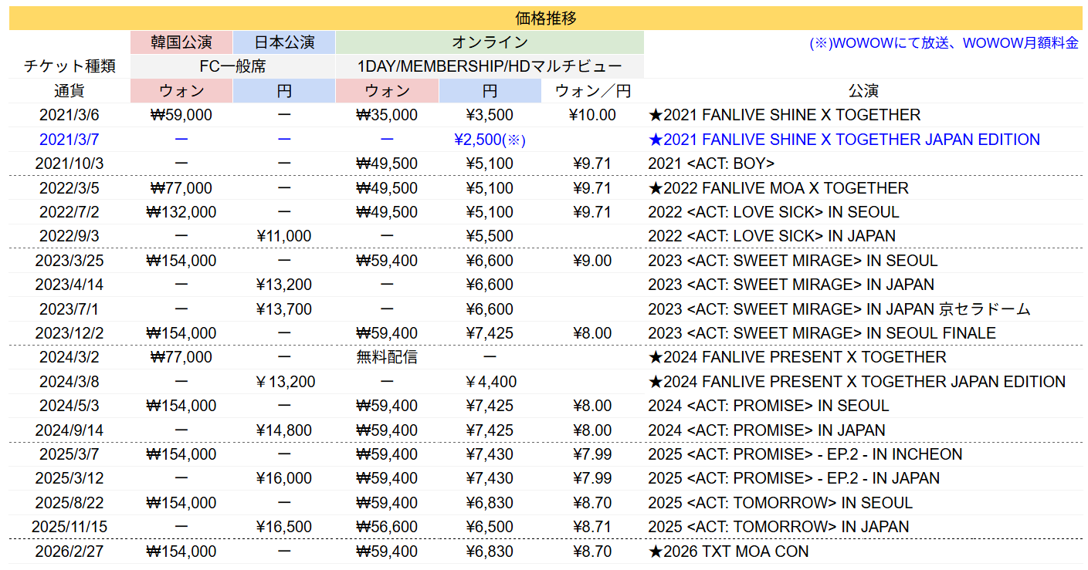Select the FC一般席 ticket type cell
The width and height of the screenshot is (1088, 570).
(232, 66)
